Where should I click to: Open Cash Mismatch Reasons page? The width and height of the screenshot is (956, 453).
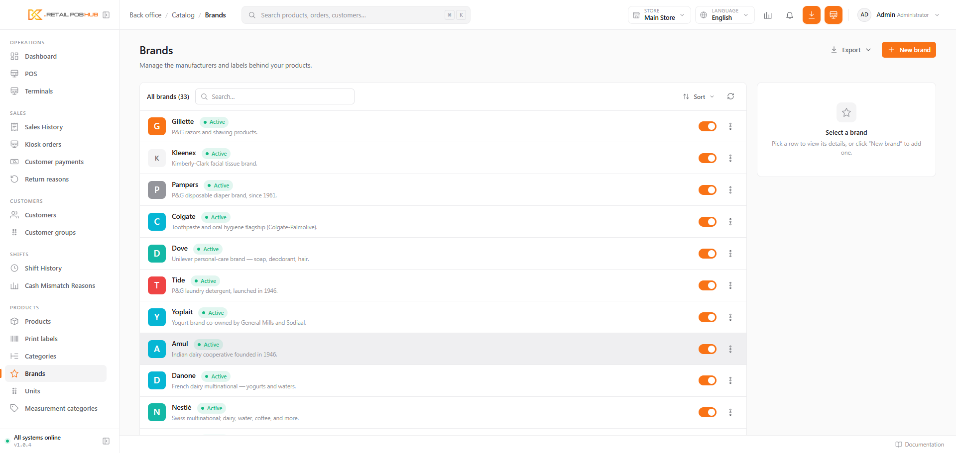56,285
